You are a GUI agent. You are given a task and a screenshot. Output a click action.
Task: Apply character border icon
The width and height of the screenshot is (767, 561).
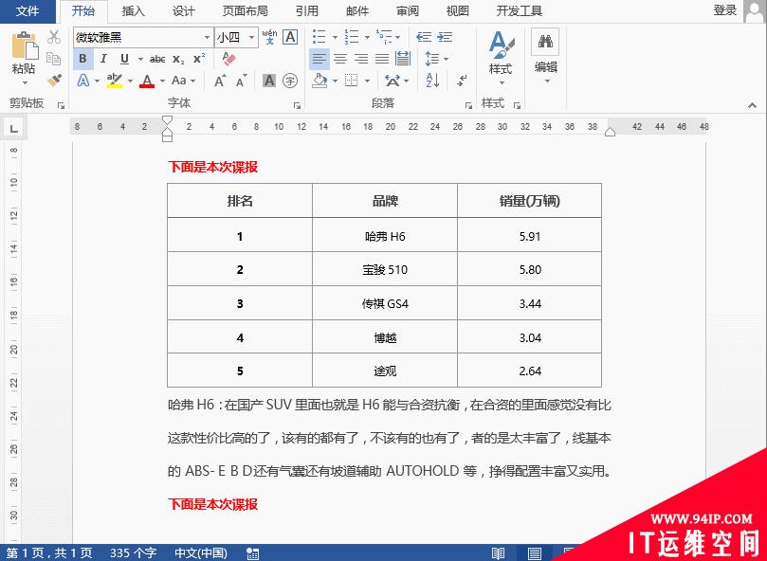(x=290, y=37)
